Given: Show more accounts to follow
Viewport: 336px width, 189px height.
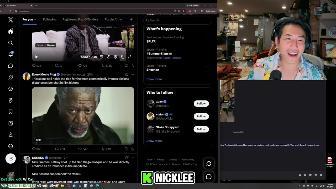Looking at the screenshot, I should pos(154,141).
